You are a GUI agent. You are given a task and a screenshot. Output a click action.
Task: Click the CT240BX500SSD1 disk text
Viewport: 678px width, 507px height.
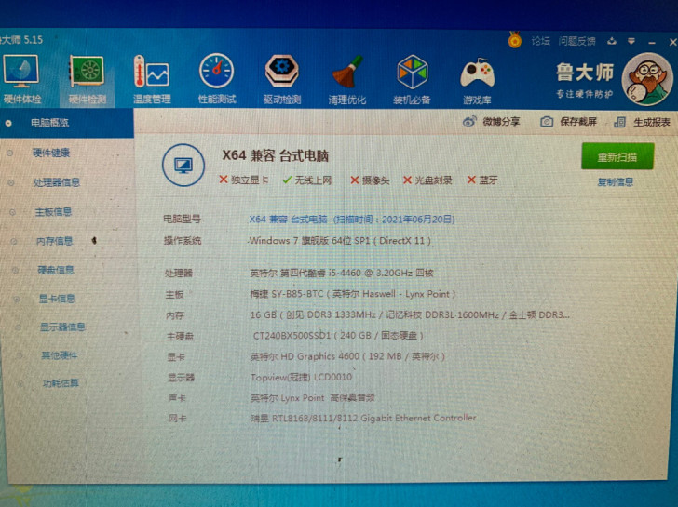[338, 336]
